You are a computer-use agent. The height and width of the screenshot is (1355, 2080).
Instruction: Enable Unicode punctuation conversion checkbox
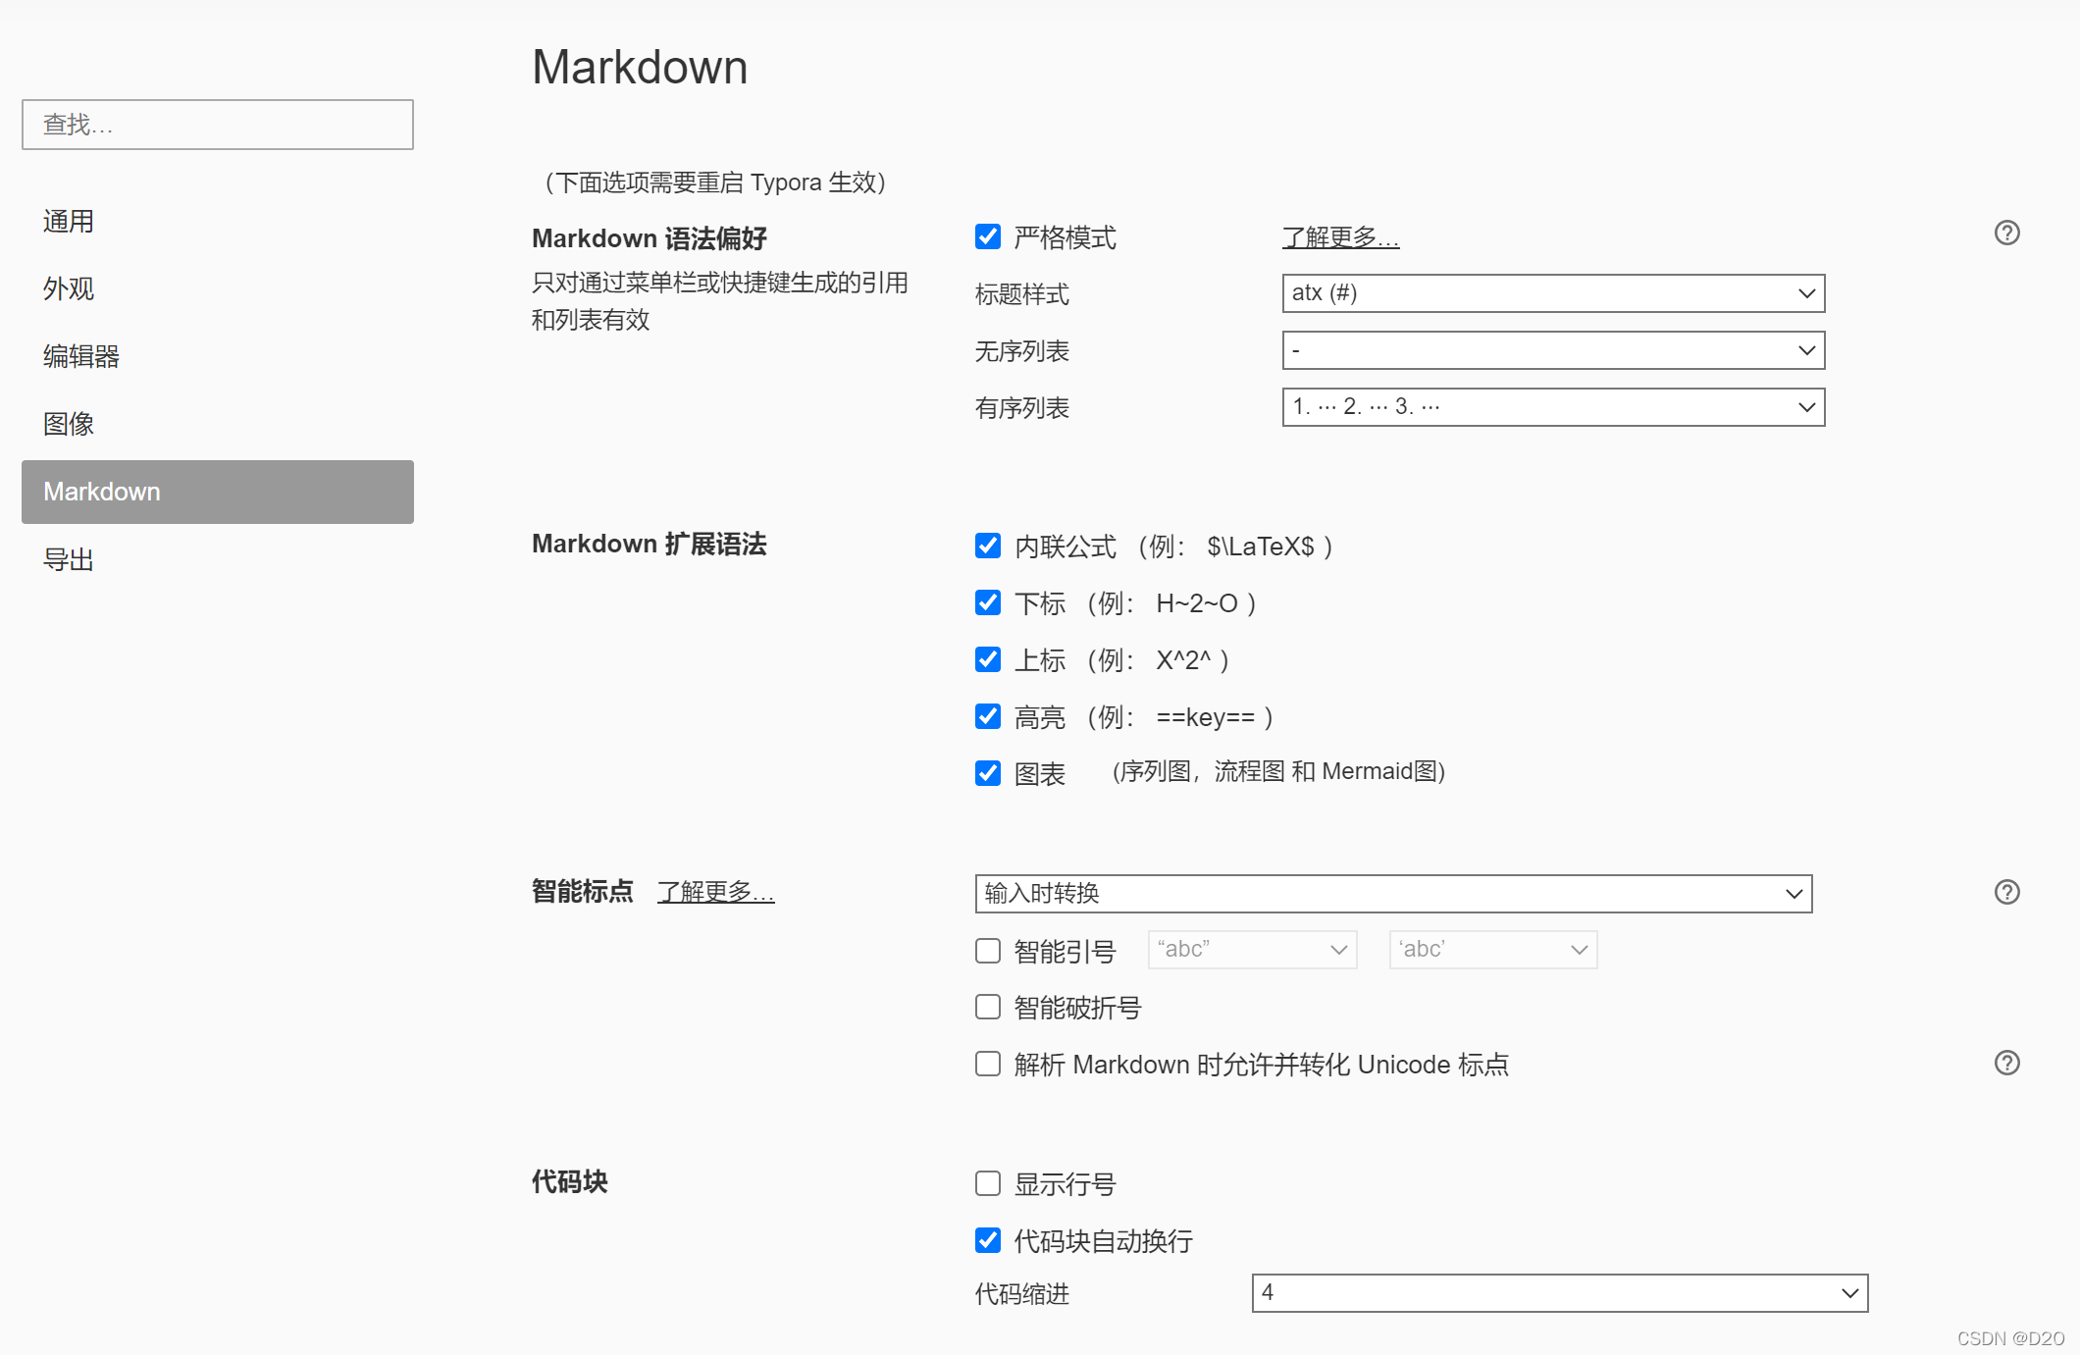point(988,1064)
